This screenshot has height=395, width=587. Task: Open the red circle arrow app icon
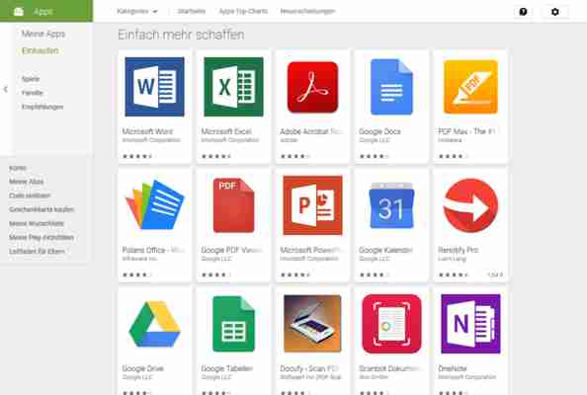coord(470,205)
